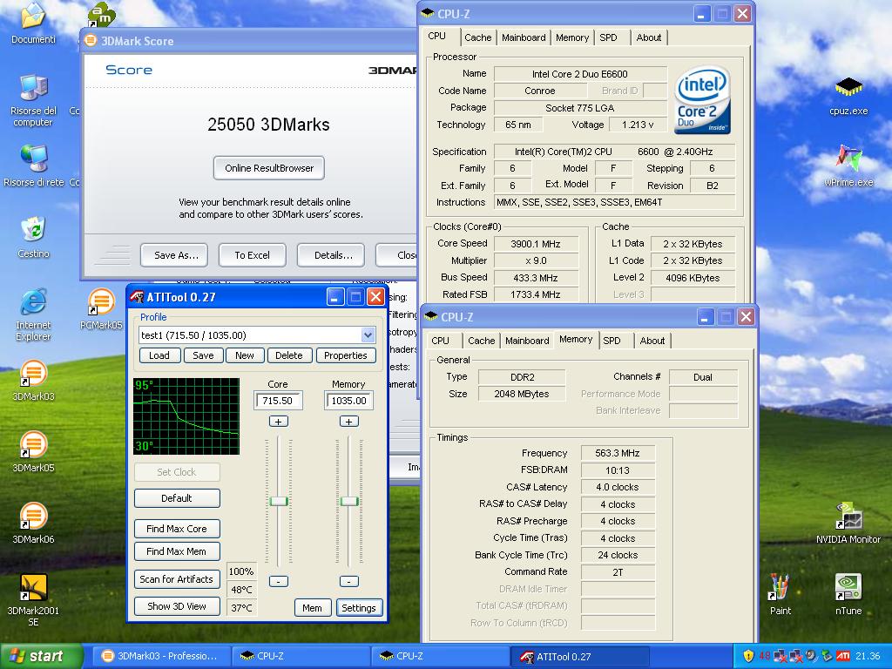Click the upper CPU-Z title bar chip icon
This screenshot has width=892, height=669.
[x=427, y=14]
